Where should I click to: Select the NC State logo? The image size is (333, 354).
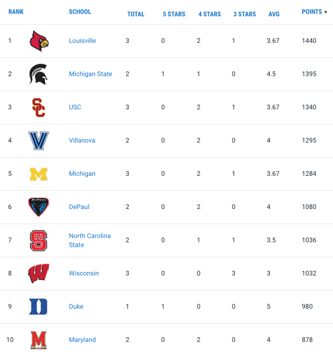(38, 240)
